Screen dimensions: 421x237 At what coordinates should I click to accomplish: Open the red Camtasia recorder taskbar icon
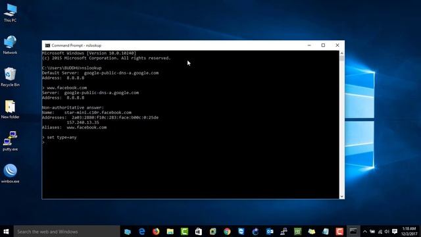339,231
